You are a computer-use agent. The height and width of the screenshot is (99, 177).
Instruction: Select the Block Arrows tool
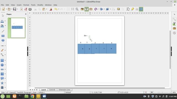2,70
